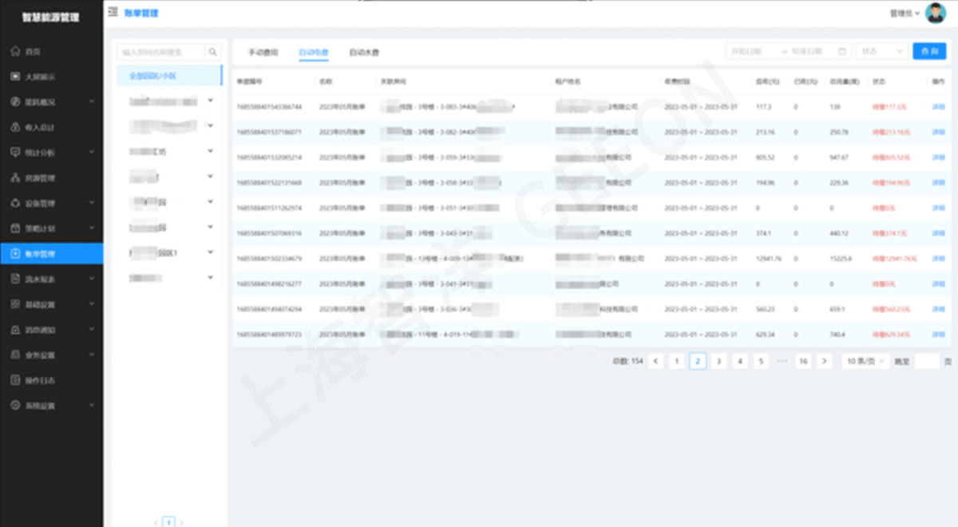Click the 系统设置 gear icon
Image resolution: width=958 pixels, height=527 pixels.
[15, 406]
